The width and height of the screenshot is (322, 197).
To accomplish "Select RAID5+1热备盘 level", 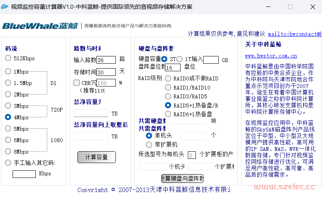I will 168,105.
